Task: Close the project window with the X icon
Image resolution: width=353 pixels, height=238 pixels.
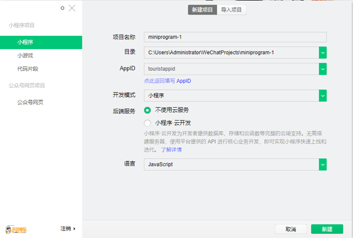Action: [x=72, y=8]
